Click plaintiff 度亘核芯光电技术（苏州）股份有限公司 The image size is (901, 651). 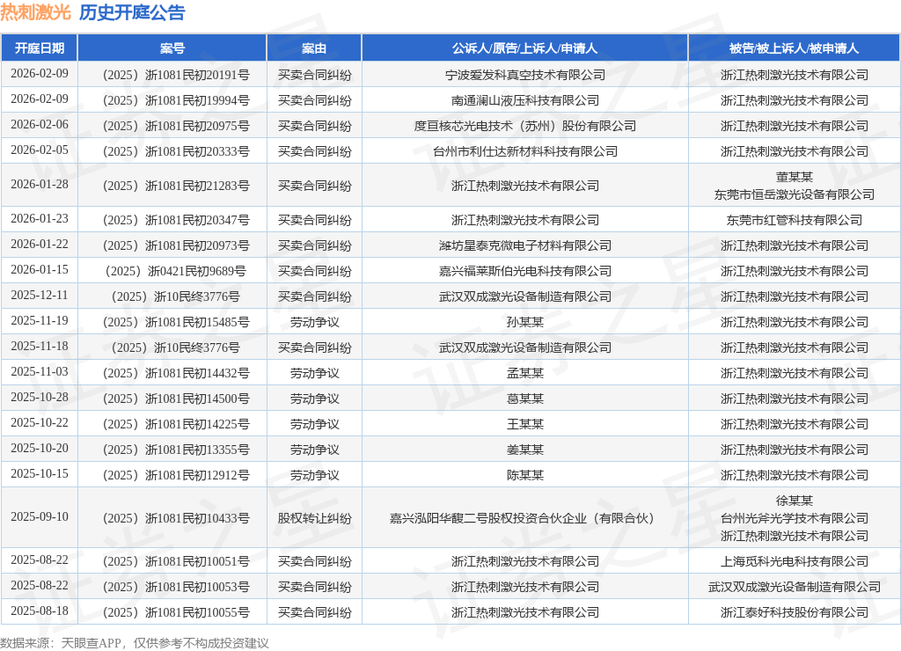525,126
